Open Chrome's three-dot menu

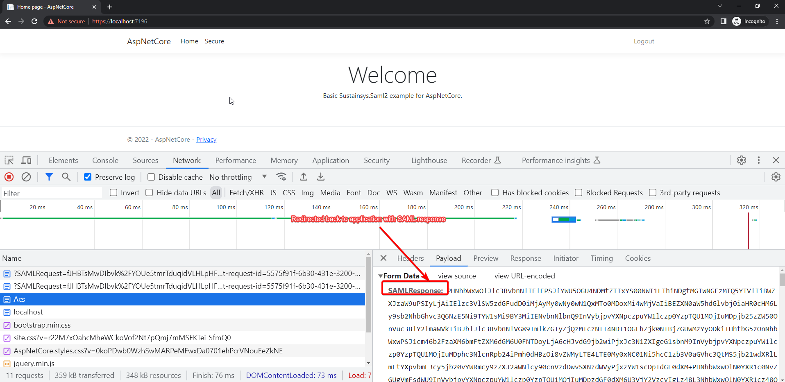pos(777,21)
